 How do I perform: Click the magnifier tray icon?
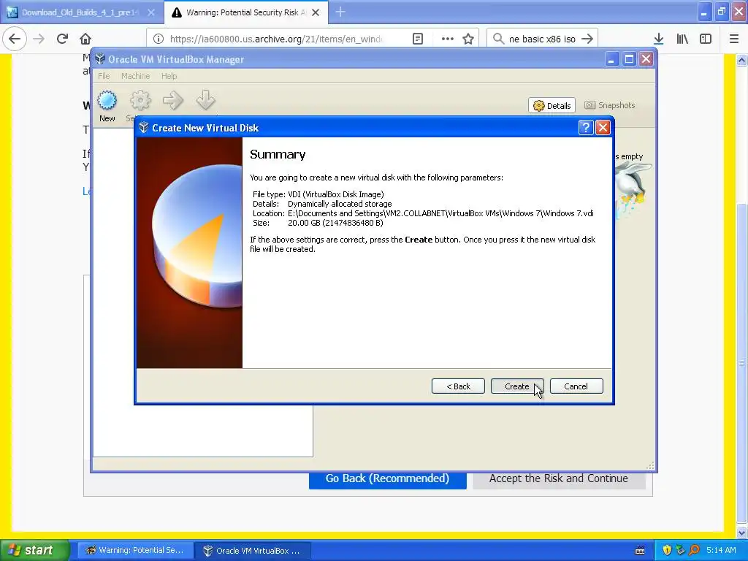[694, 551]
